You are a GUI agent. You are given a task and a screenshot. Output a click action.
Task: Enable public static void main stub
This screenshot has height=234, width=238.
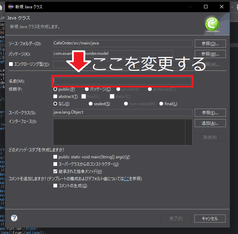coord(55,157)
